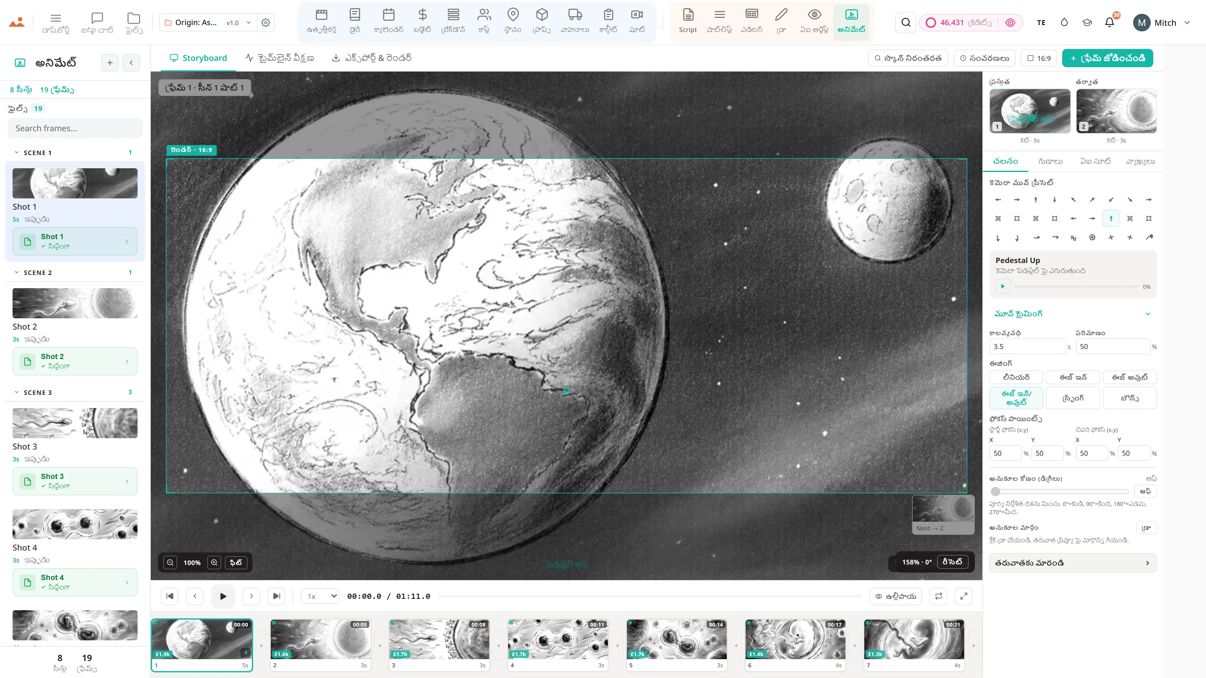Open the Location pin tool
Screen dimensions: 1206x678
point(513,22)
